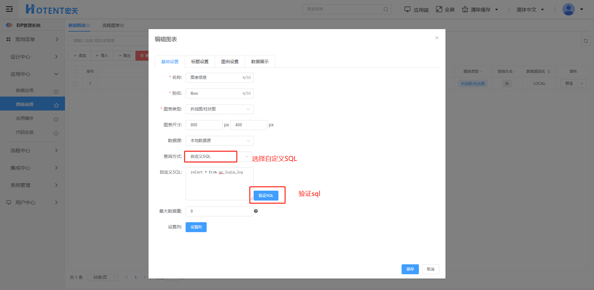Image resolution: width=594 pixels, height=290 pixels.
Task: Check the checkbox for row 1
Action: (75, 84)
